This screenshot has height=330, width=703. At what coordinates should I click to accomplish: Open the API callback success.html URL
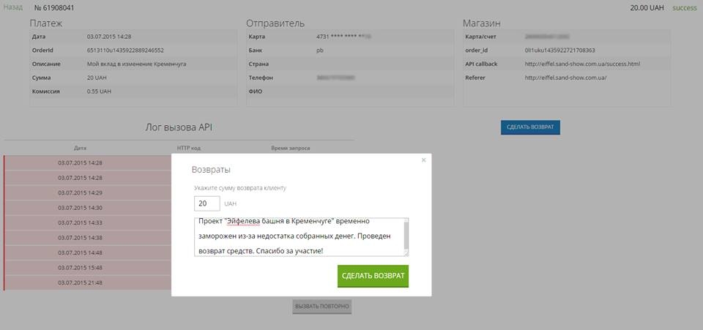(582, 64)
